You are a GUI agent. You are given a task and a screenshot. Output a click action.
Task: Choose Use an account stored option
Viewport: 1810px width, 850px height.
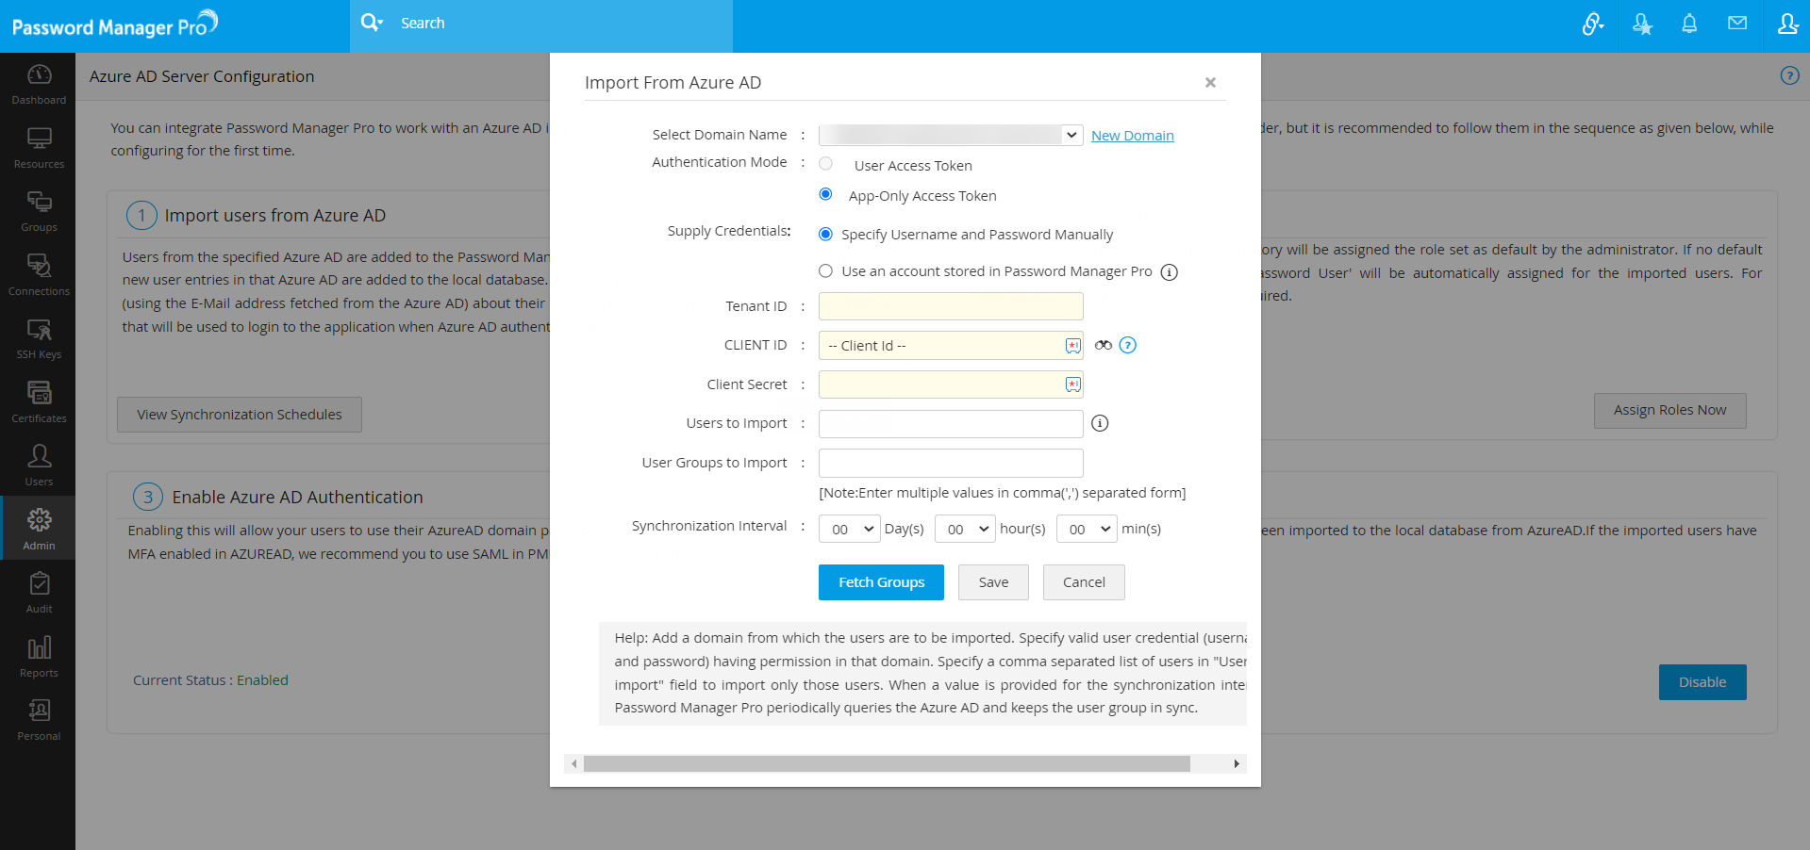click(825, 271)
